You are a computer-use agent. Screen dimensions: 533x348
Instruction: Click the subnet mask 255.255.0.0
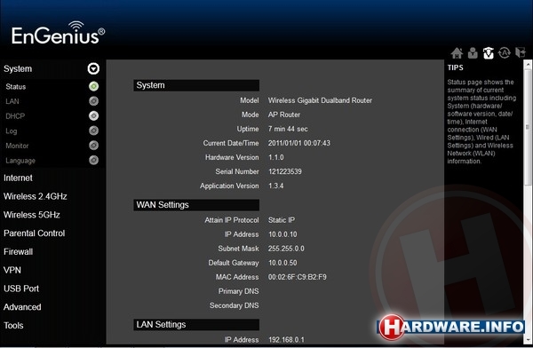click(286, 249)
